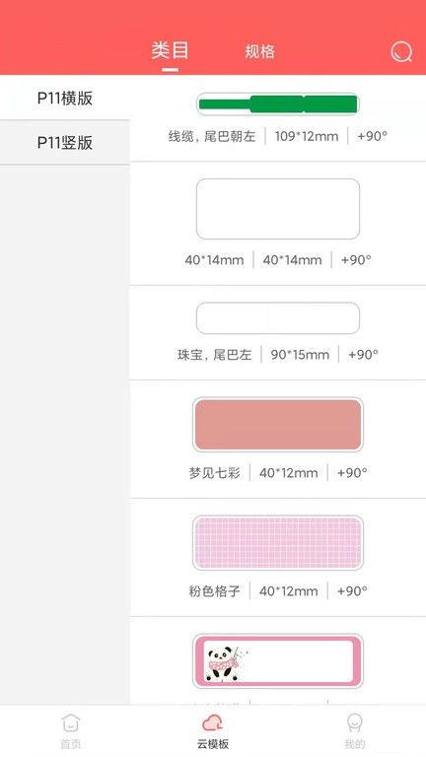Switch to the 规格 tab

pyautogui.click(x=259, y=51)
